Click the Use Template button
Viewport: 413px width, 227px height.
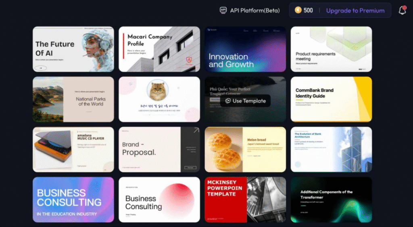point(245,101)
